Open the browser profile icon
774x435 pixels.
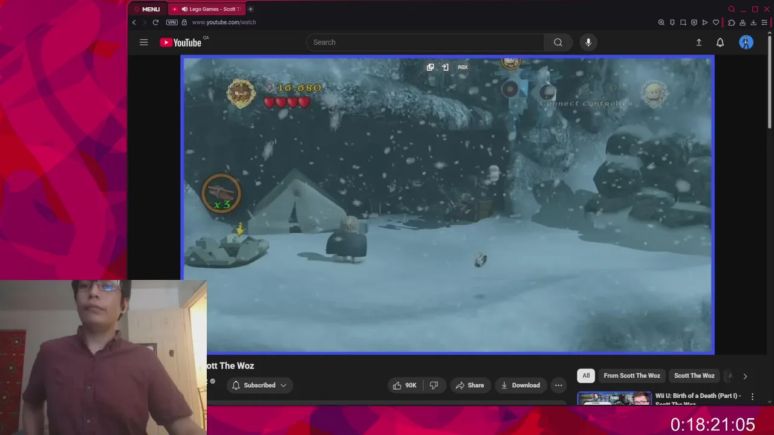[743, 22]
